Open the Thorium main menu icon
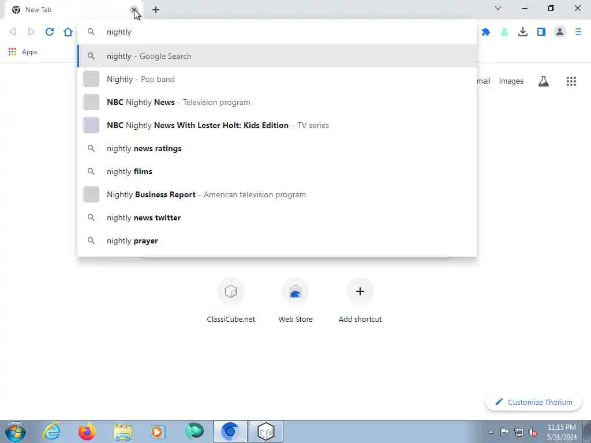The width and height of the screenshot is (591, 443). click(x=578, y=32)
